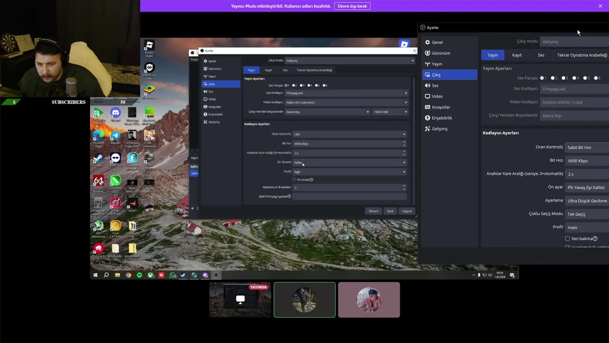Select Ses Parçası 4 in larger Ayarlar window
Viewport: 609px width, 343px height.
coord(575,78)
